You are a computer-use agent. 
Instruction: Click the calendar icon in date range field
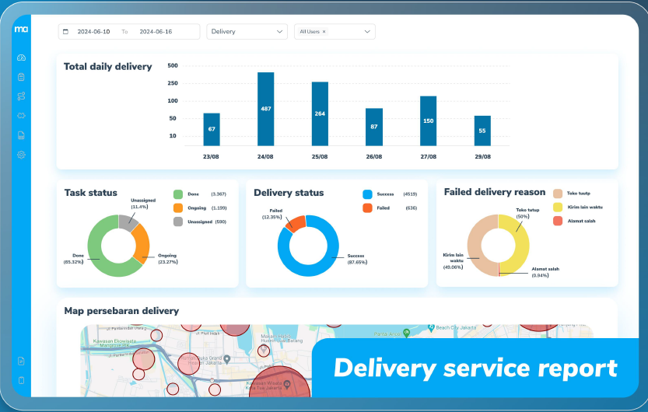point(65,32)
